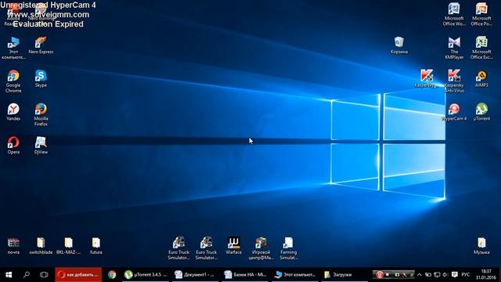Image resolution: width=501 pixels, height=282 pixels.
Task: Open the clock showing 31.01.2016
Action: click(x=486, y=275)
